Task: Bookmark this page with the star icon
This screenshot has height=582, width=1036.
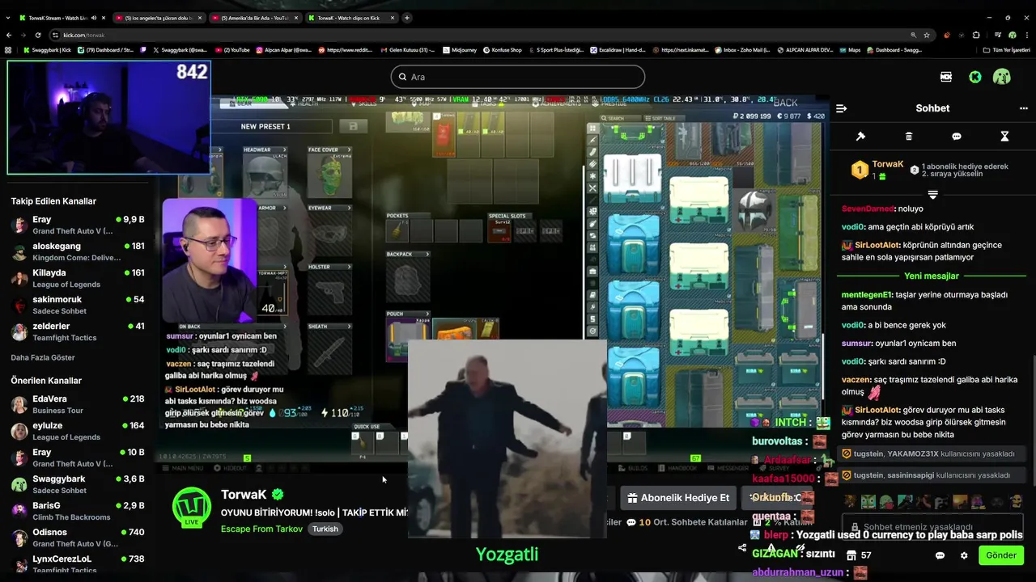Action: (x=928, y=35)
